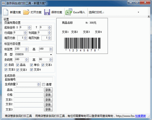152x120 pixels.
Task: Click the 新建方案 new document icon
Action: click(x=5, y=12)
